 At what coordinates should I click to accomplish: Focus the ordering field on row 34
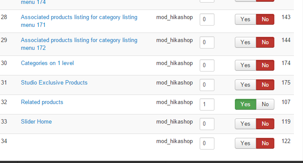(207, 143)
